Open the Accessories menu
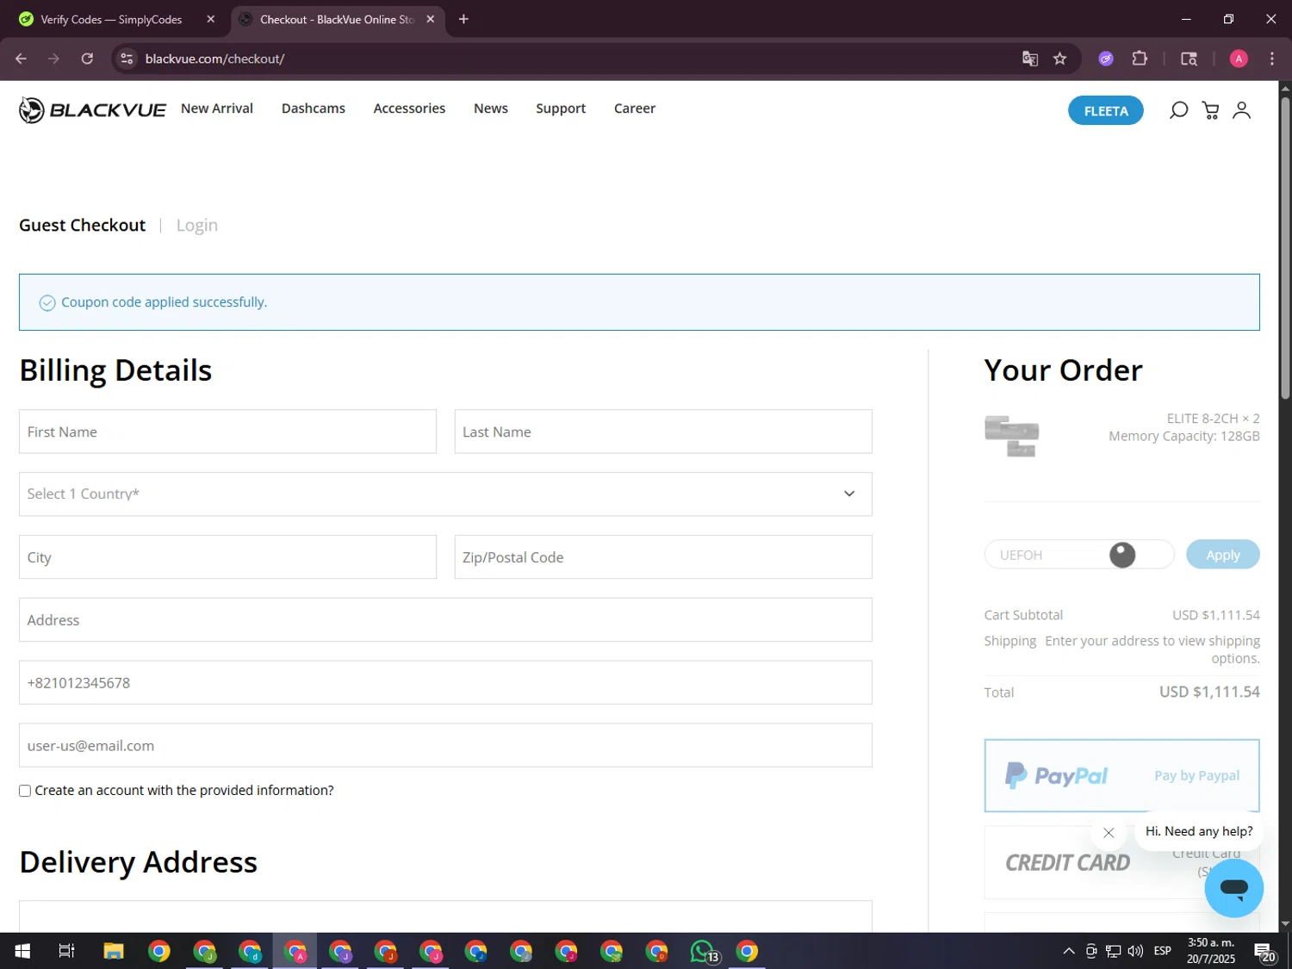This screenshot has height=969, width=1292. tap(409, 109)
